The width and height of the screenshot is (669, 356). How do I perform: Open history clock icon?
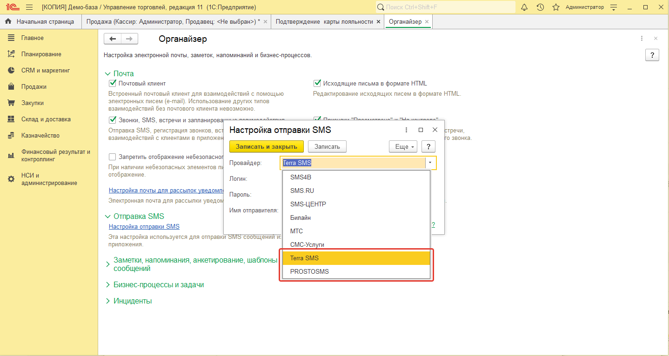point(540,7)
